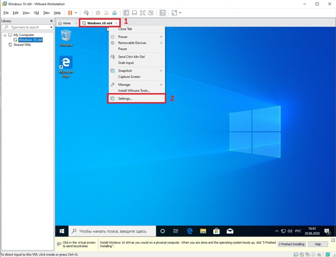Pause the VM with the orange pause icon
Image resolution: width=336 pixels, height=257 pixels.
point(70,13)
